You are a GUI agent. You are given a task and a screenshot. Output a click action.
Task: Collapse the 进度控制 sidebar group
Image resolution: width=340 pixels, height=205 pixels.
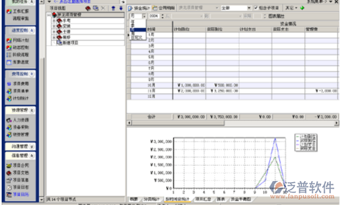tap(32, 30)
